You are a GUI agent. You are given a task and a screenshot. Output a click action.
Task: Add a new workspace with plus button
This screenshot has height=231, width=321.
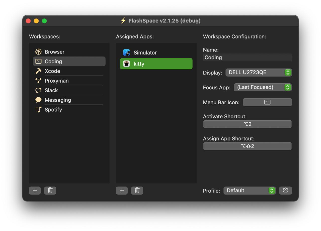pos(35,190)
